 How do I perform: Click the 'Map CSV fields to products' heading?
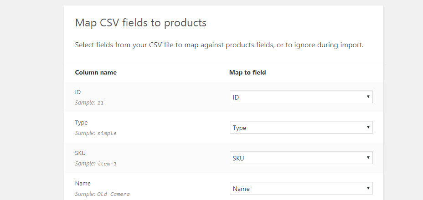coord(140,23)
